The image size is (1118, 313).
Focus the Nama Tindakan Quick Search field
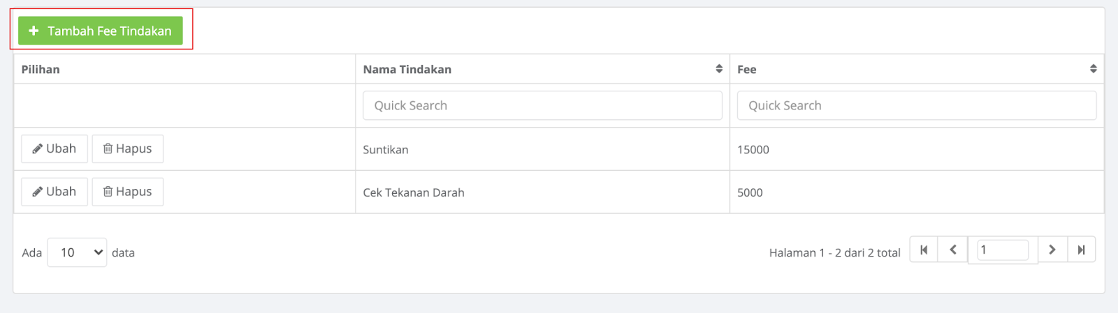(x=542, y=105)
